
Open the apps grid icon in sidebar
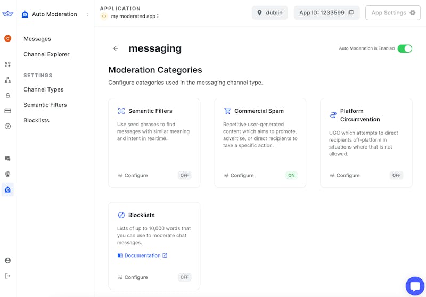click(x=7, y=64)
